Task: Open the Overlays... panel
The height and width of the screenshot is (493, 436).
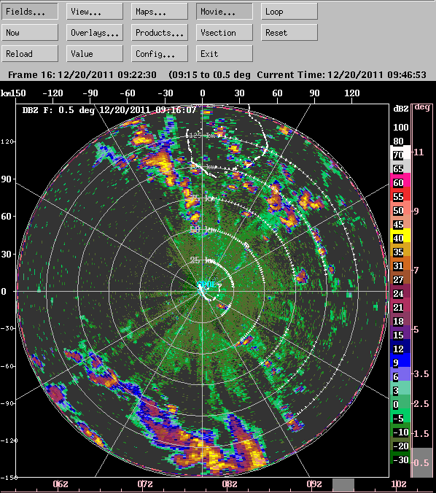Action: [95, 33]
